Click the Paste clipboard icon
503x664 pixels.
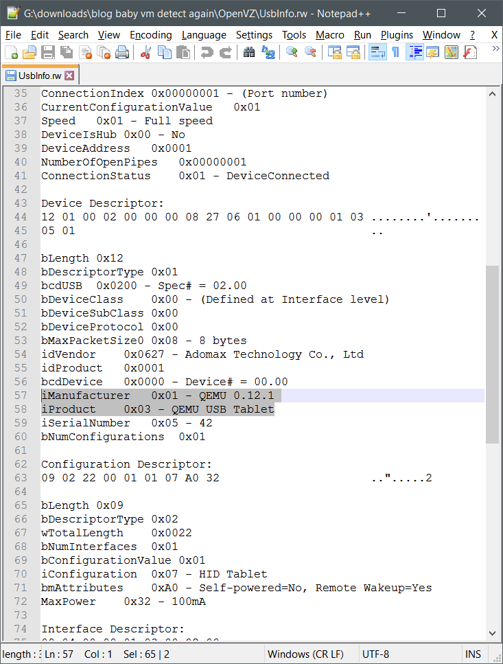click(x=183, y=52)
